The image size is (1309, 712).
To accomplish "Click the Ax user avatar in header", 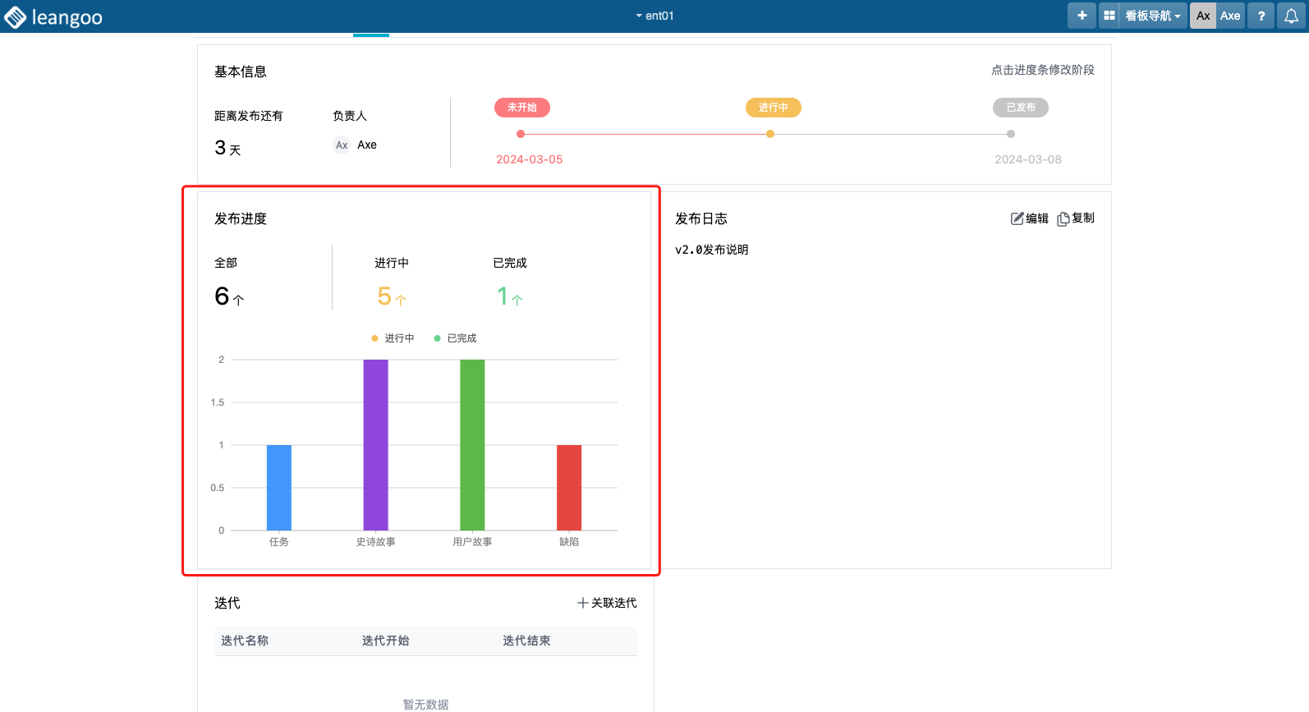I will [x=1203, y=16].
